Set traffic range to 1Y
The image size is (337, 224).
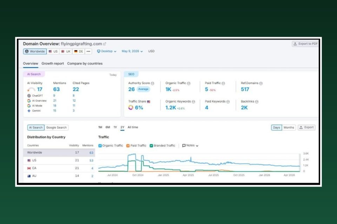pyautogui.click(x=115, y=127)
